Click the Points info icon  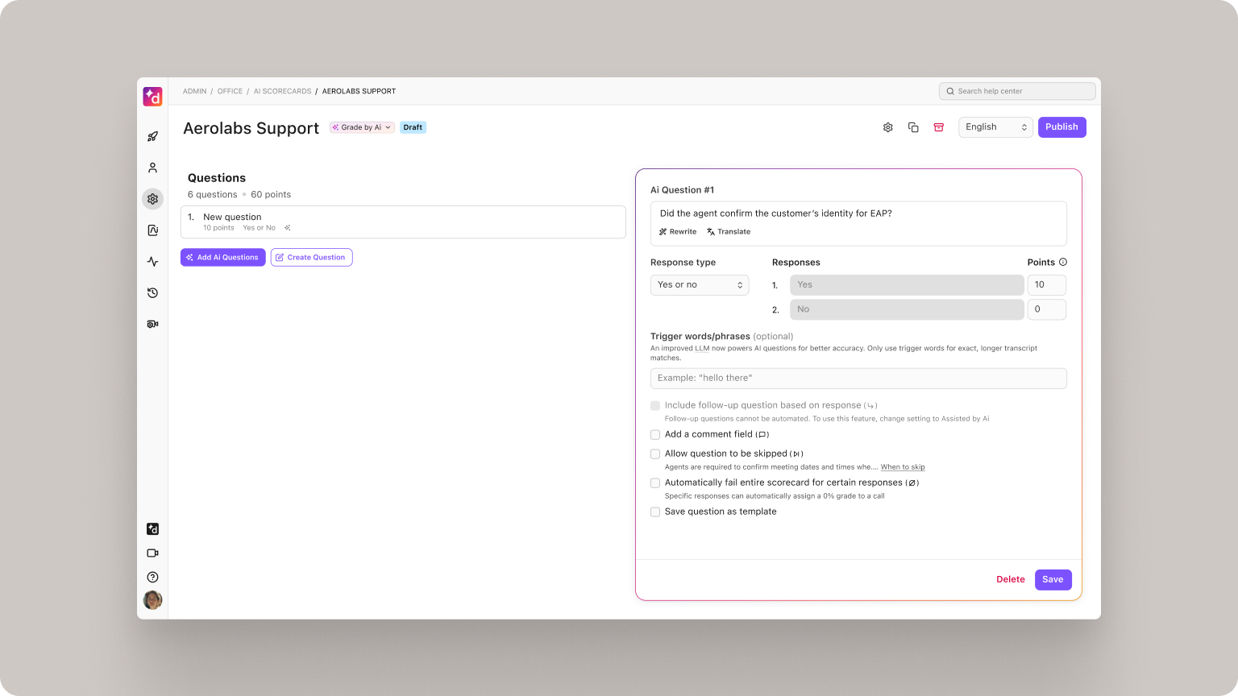point(1063,262)
